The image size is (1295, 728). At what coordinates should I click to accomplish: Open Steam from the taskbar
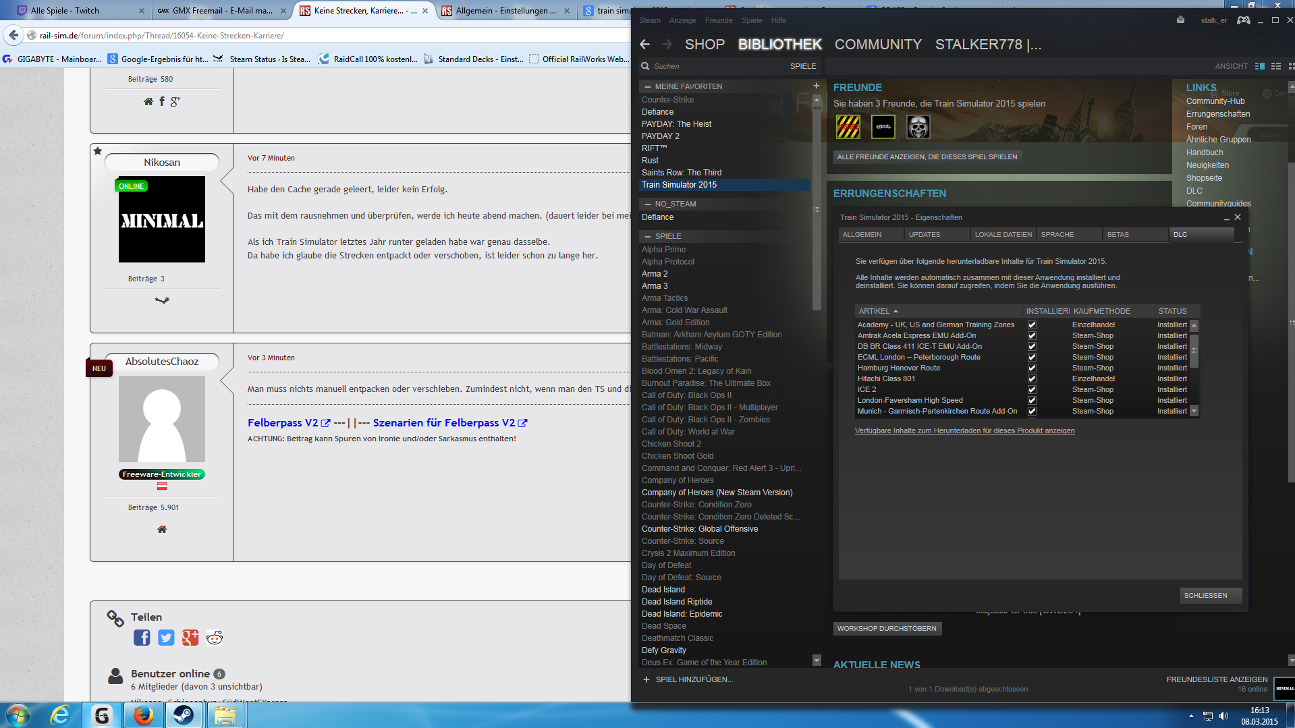pos(184,715)
